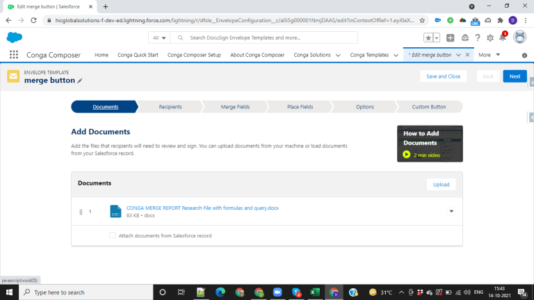This screenshot has width=534, height=300.
Task: Open Chrome profile D avatar
Action: coord(512,20)
